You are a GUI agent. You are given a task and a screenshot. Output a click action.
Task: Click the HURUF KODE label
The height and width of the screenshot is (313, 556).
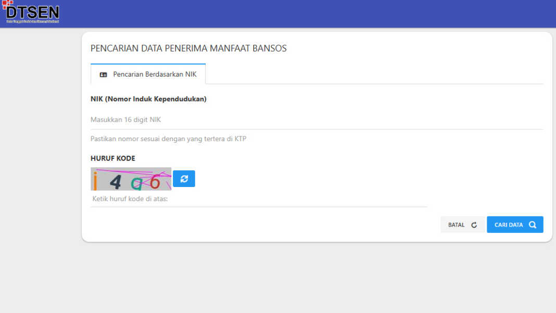113,158
